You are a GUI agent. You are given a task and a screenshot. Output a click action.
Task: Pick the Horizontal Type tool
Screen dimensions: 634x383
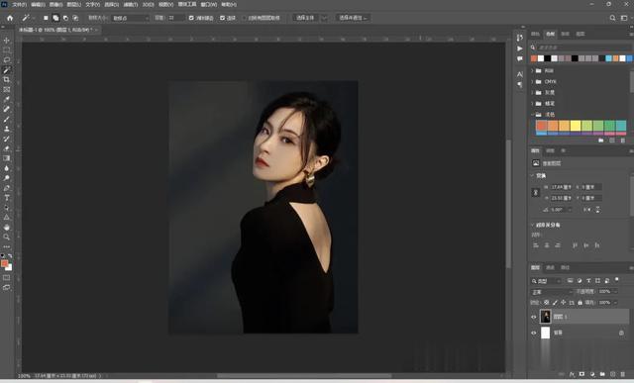pyautogui.click(x=7, y=198)
